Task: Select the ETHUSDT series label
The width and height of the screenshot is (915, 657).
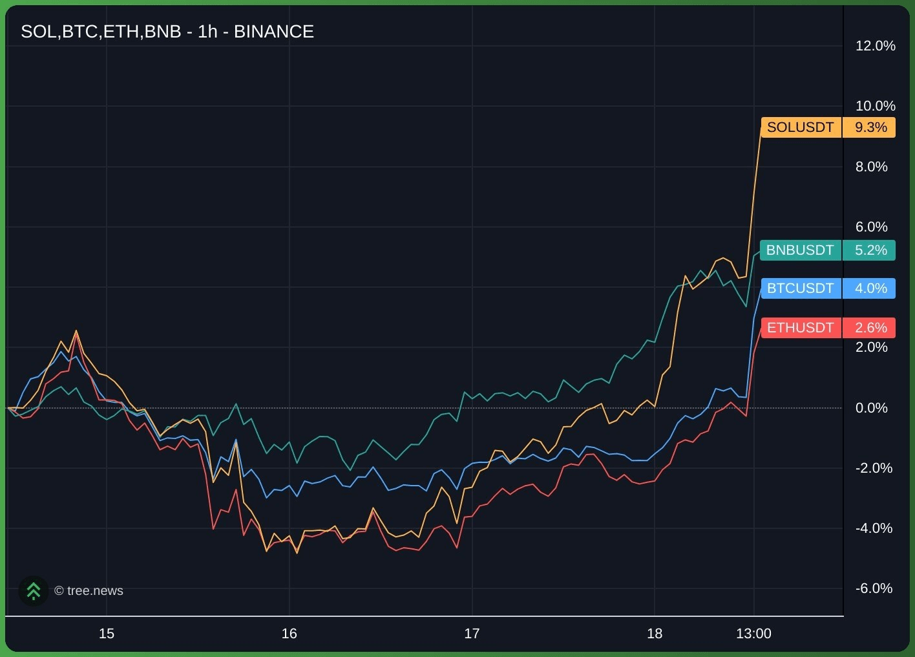Action: [x=801, y=328]
